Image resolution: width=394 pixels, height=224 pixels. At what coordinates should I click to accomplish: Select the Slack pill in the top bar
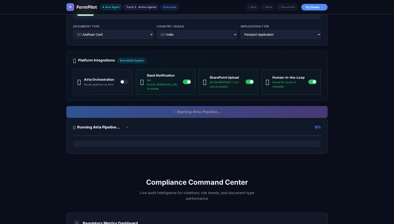pos(267,7)
